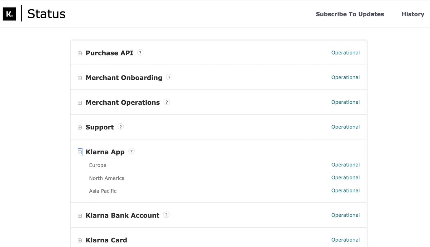Click Operational status for Merchant Onboarding
430x247 pixels.
point(345,77)
